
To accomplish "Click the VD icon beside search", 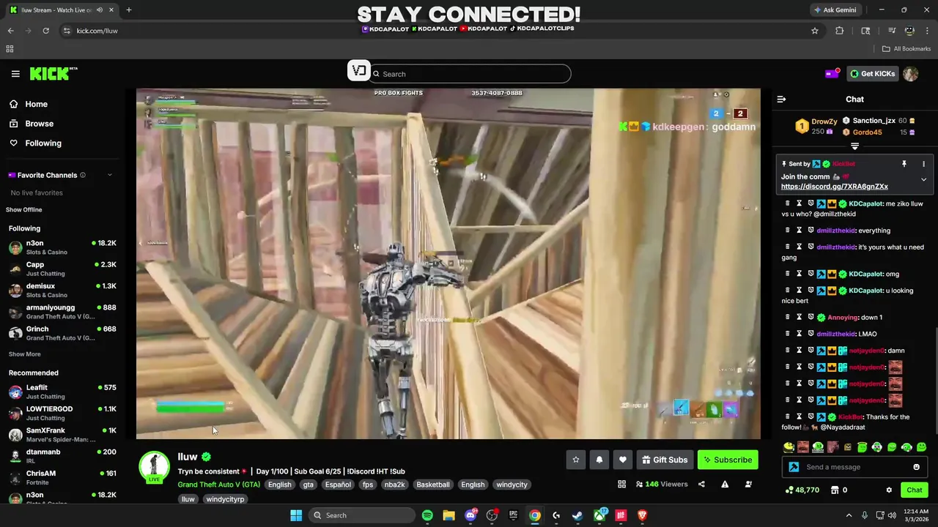I will [x=358, y=70].
